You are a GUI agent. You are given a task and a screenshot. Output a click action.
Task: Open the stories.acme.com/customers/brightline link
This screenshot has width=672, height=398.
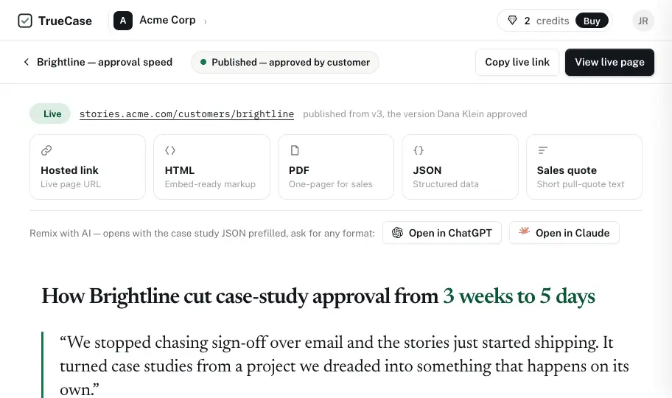[187, 114]
